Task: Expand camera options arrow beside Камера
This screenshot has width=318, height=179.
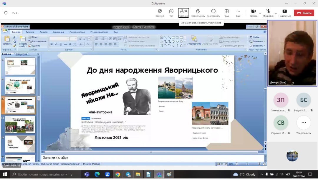Action: tap(260, 13)
